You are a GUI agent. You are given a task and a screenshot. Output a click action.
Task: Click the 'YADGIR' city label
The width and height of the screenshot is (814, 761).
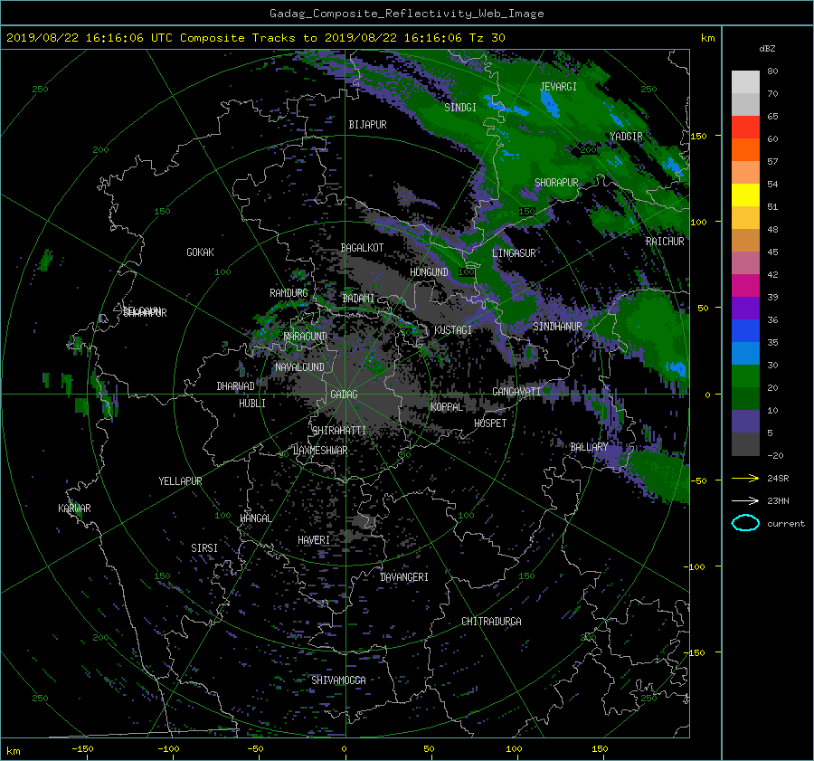tap(626, 137)
